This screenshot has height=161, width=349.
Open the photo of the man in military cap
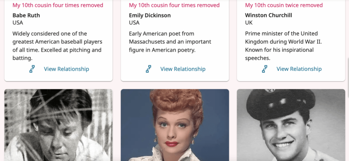(x=291, y=125)
